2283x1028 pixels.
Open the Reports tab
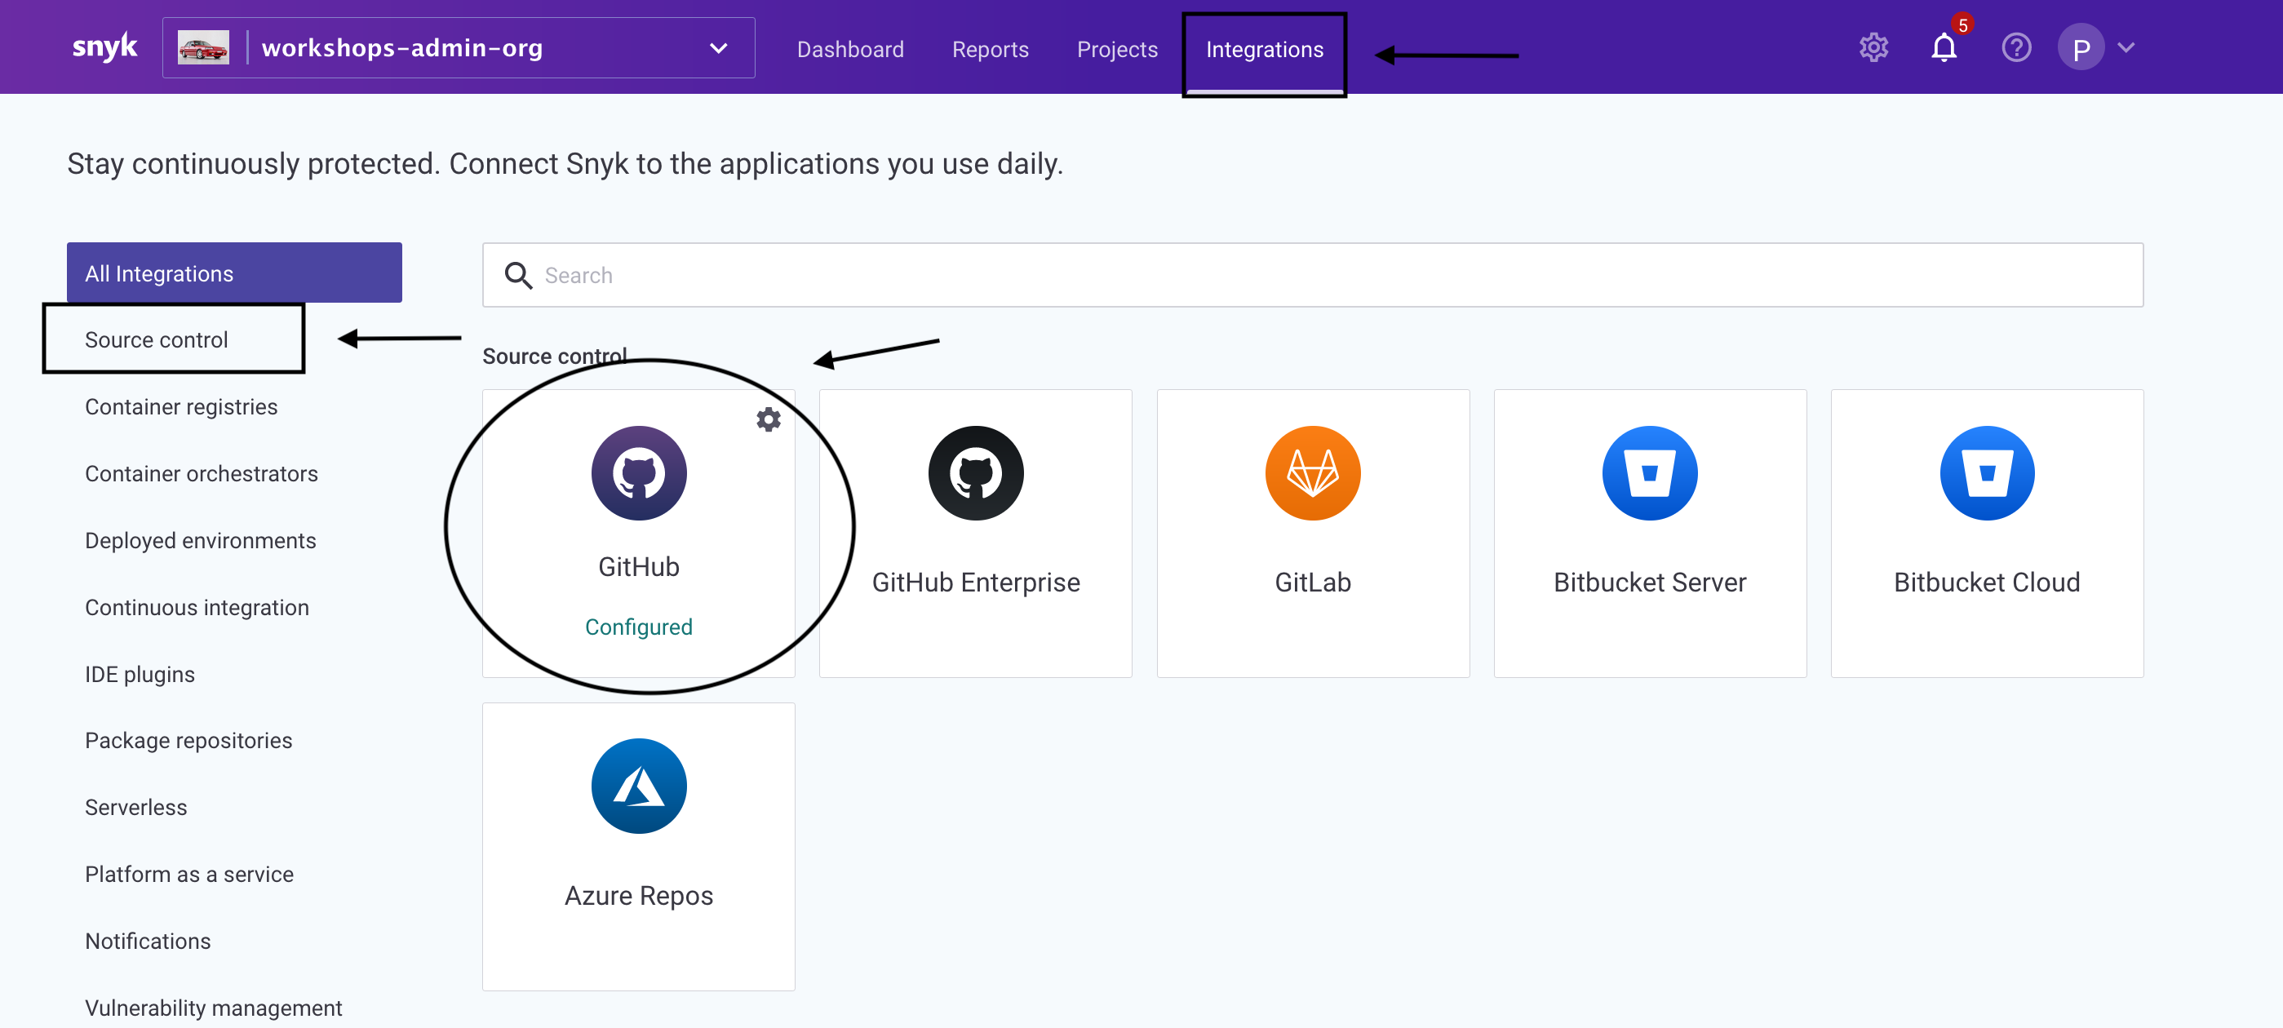(990, 50)
